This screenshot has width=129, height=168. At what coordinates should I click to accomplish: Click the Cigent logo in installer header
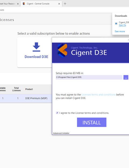pos(63,51)
